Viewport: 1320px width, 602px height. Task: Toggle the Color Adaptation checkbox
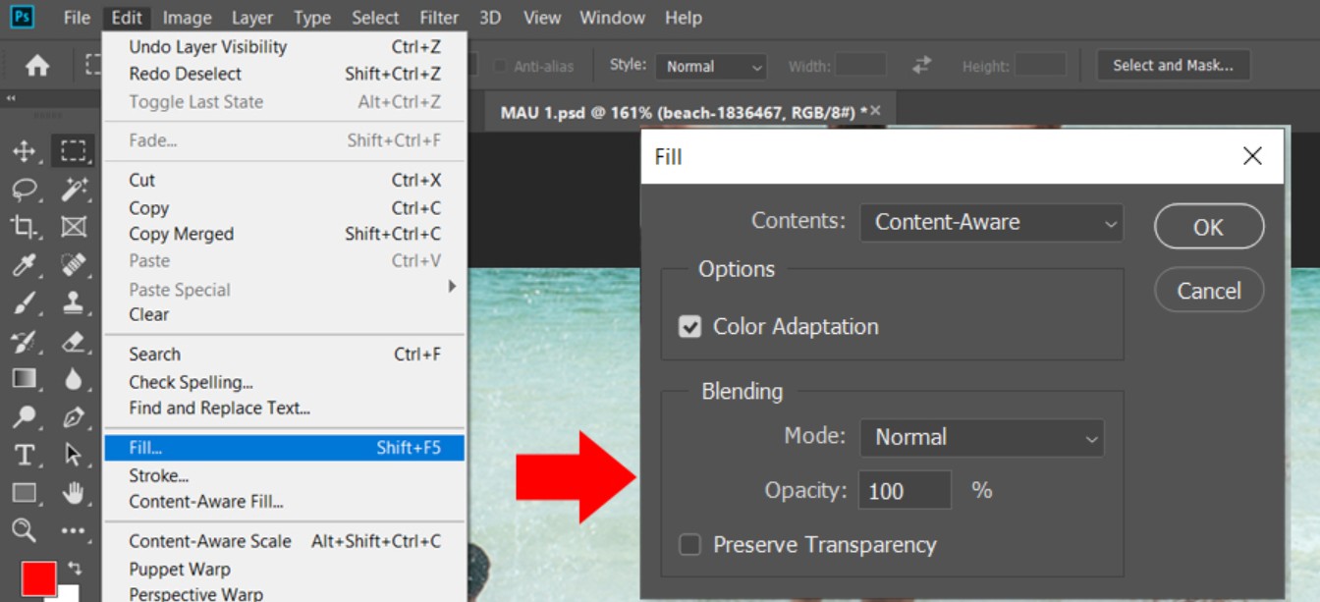pos(690,327)
